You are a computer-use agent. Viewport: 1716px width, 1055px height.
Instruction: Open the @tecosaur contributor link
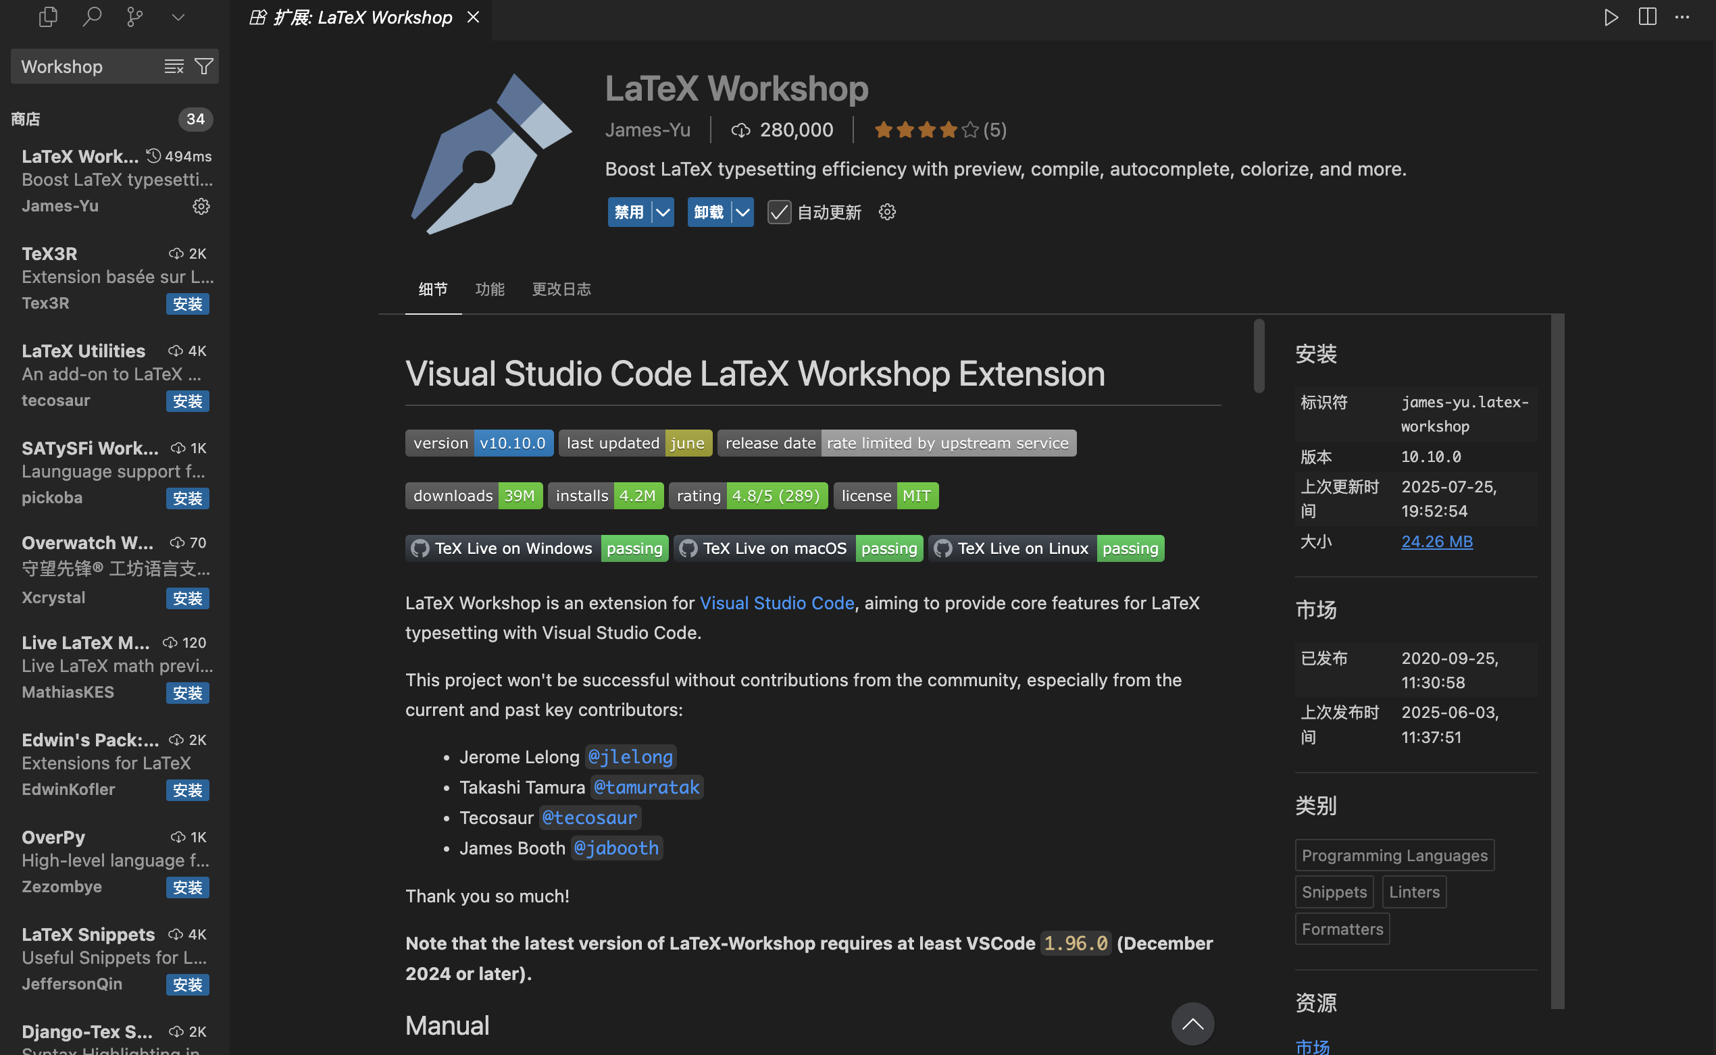pyautogui.click(x=590, y=818)
